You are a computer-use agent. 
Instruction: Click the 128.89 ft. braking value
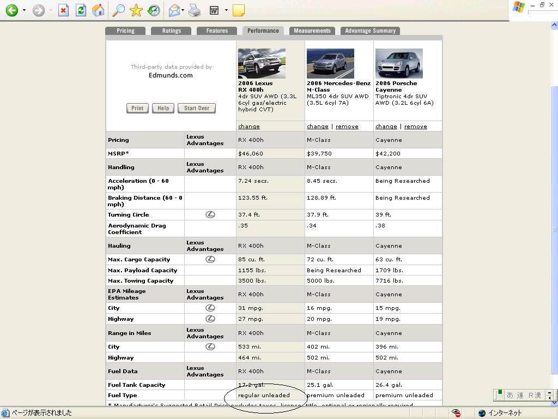[x=322, y=197]
